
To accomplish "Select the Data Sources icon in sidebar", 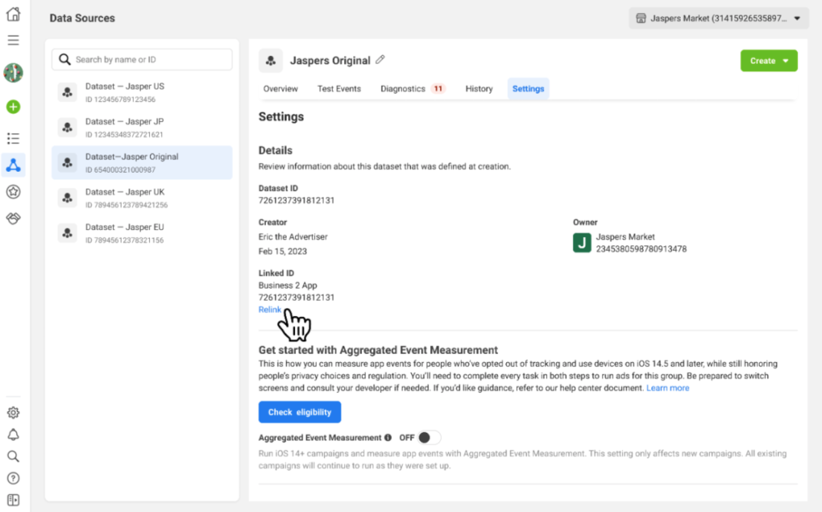I will click(13, 165).
